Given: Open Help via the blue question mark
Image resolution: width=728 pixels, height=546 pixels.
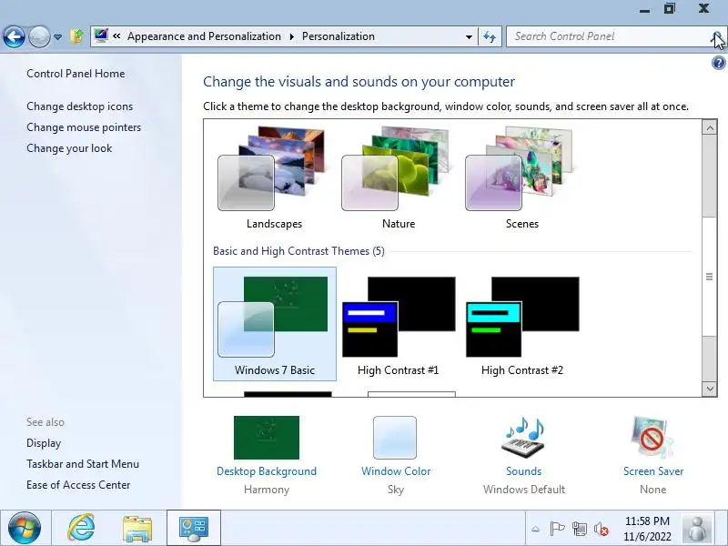Looking at the screenshot, I should pos(718,63).
